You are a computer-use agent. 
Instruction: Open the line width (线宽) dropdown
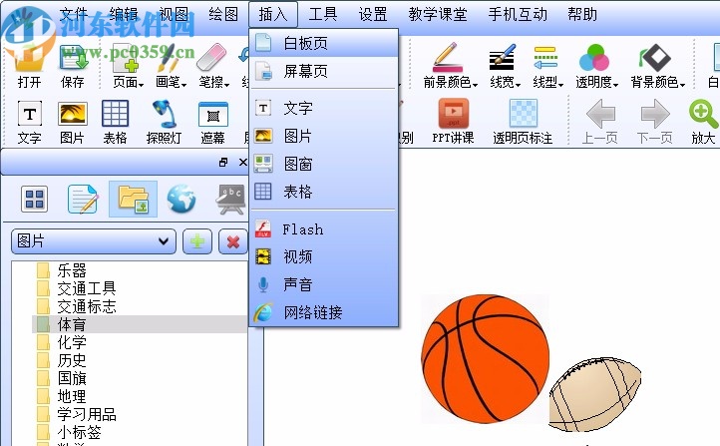[x=505, y=65]
